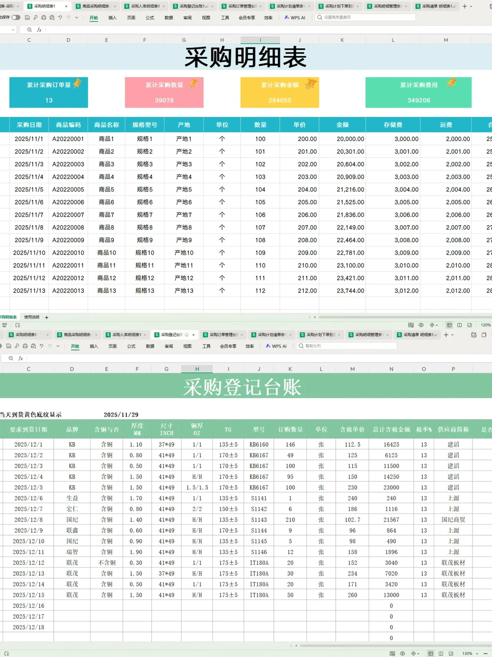
Task: Open WPS AI from the ribbon
Action: (295, 17)
